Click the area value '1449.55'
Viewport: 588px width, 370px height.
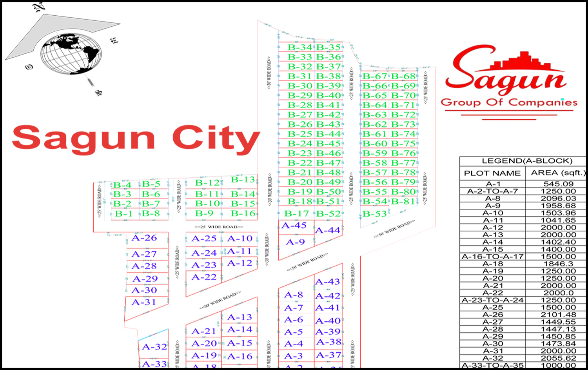[558, 322]
